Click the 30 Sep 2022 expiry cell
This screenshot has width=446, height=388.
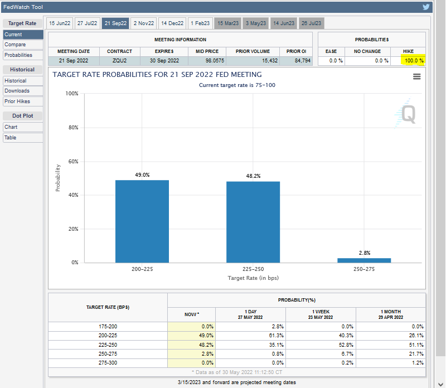pyautogui.click(x=164, y=61)
